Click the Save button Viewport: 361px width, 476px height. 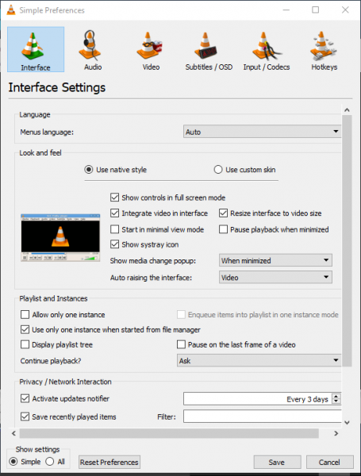pyautogui.click(x=277, y=462)
